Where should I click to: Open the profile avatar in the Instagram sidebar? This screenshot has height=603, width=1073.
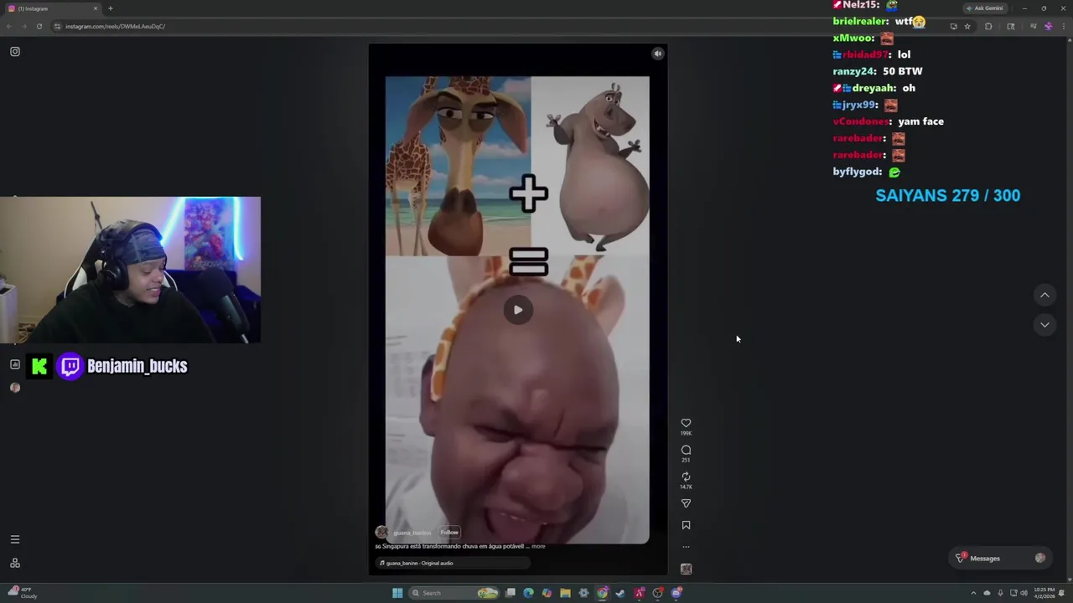pyautogui.click(x=15, y=388)
